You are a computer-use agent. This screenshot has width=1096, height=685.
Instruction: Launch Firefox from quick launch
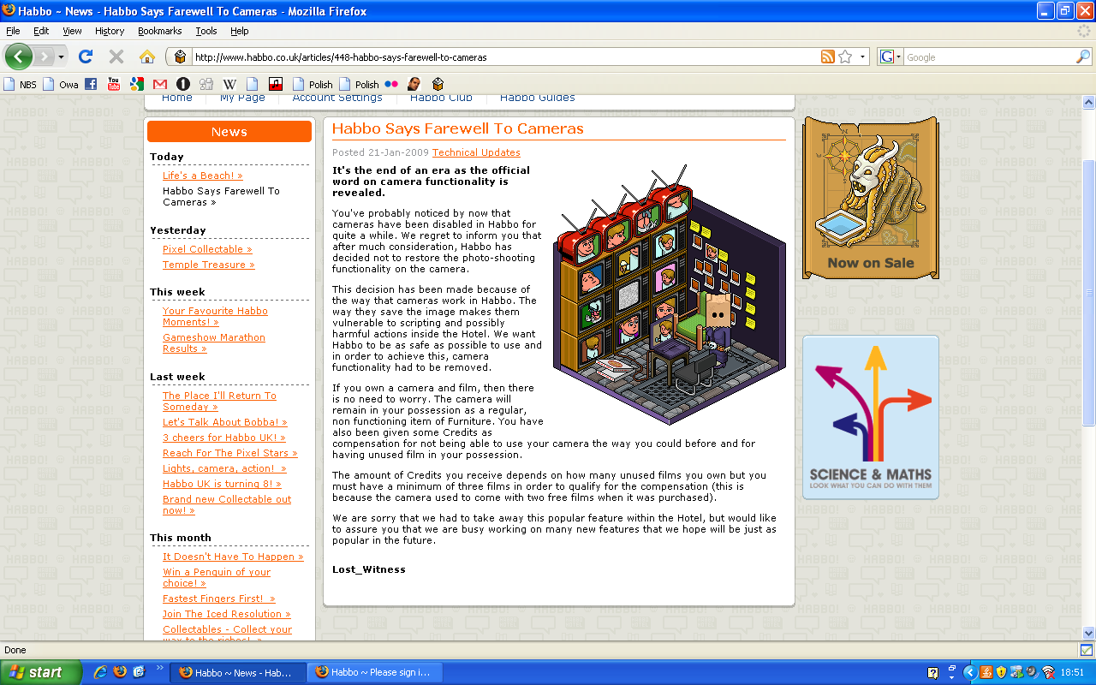pos(120,672)
